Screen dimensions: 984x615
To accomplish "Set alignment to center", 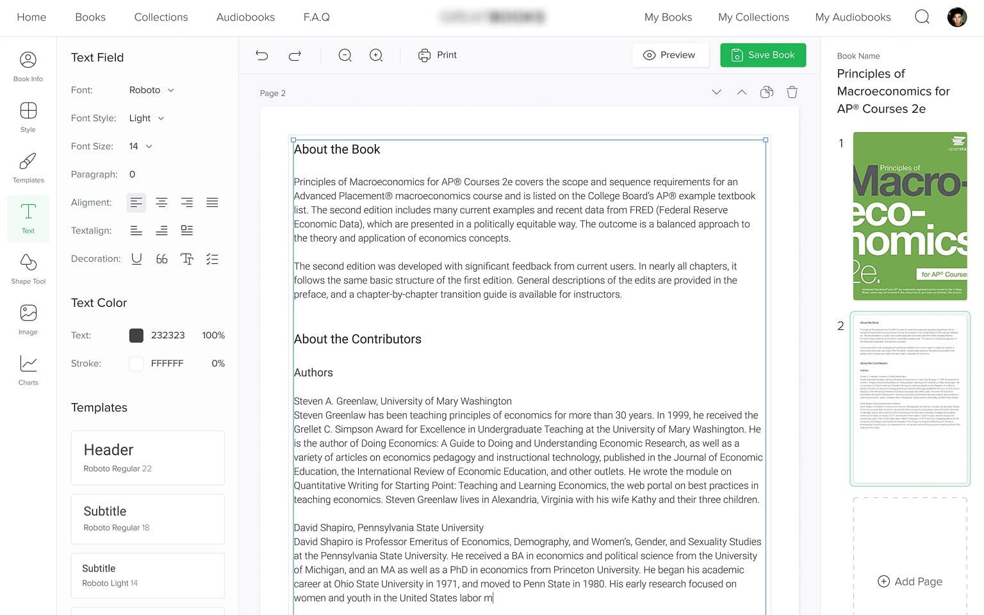I will pyautogui.click(x=161, y=202).
